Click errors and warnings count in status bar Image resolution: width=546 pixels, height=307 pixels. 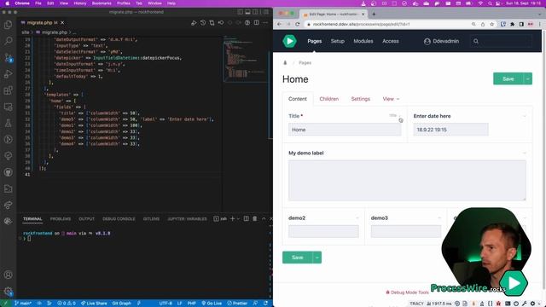pyautogui.click(x=67, y=304)
